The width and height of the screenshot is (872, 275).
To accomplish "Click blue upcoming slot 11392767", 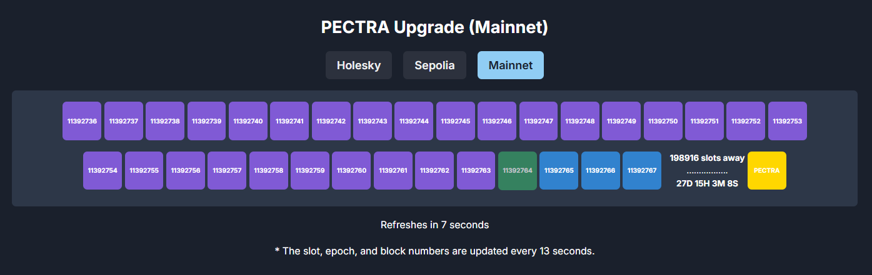I will (x=641, y=170).
